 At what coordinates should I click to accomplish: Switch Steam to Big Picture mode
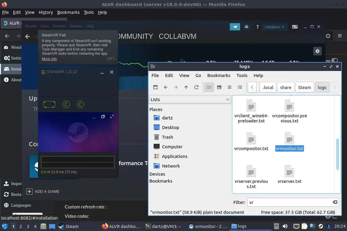coord(295,27)
